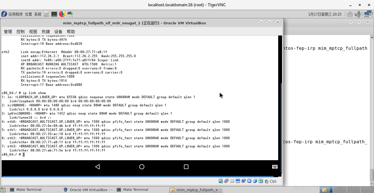Viewport: 374px width, 193px height.
Task: Tap the Android Back navigation button
Action: (x=97, y=167)
